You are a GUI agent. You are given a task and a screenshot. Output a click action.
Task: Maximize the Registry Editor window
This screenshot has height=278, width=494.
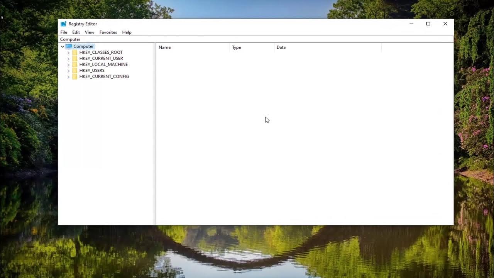click(x=428, y=24)
